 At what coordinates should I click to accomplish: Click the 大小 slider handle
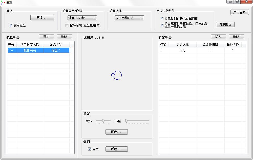click(x=103, y=121)
